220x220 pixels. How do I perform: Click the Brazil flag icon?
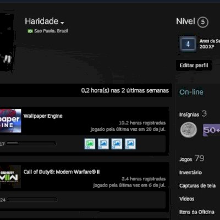tap(30, 31)
